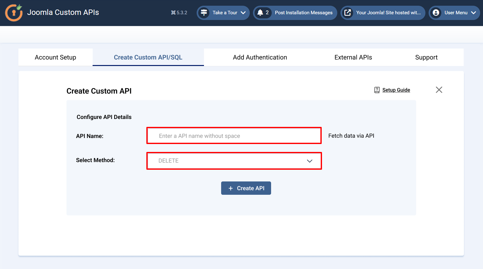Click the User Menu avatar icon
This screenshot has width=483, height=269.
(x=436, y=13)
